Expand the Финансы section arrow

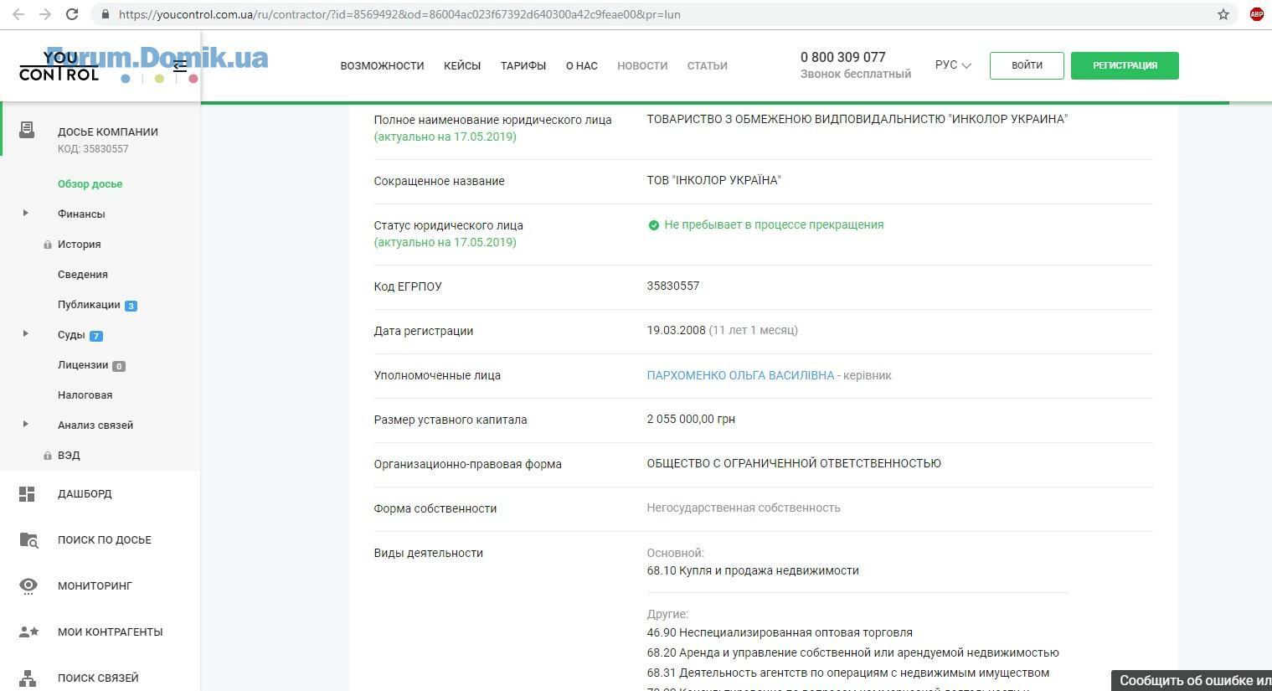coord(25,213)
